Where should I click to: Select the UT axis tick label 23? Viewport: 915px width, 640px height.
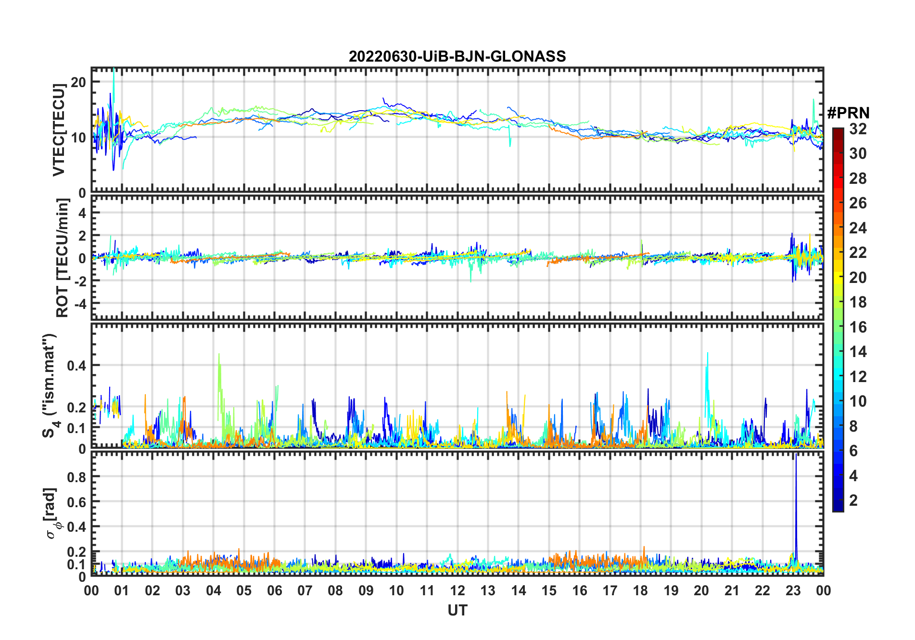point(793,590)
